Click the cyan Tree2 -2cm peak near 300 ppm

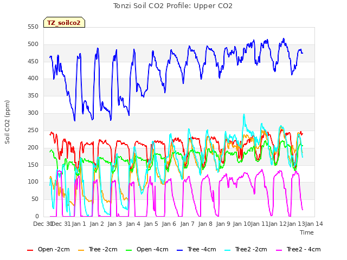[244, 114]
